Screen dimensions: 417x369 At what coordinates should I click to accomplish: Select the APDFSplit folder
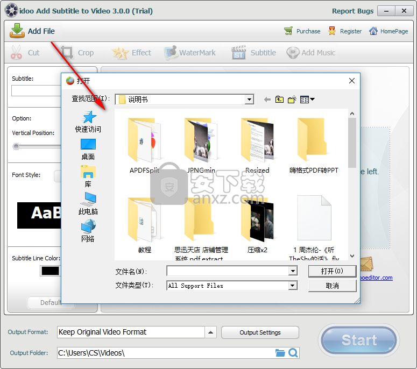click(x=144, y=146)
